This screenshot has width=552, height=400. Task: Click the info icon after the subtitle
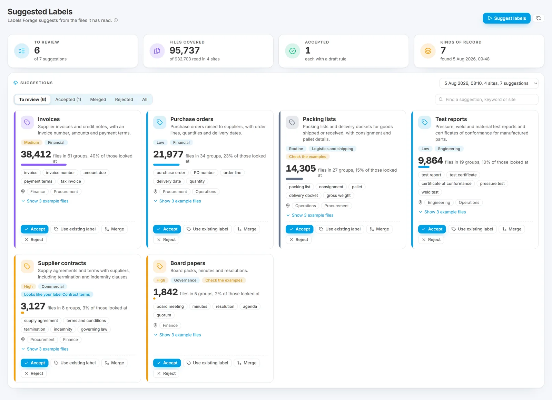pyautogui.click(x=116, y=20)
